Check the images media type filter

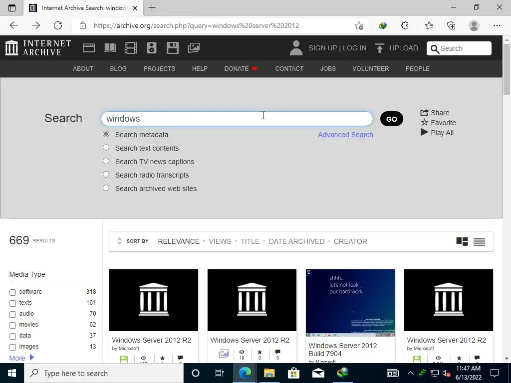[x=12, y=347]
